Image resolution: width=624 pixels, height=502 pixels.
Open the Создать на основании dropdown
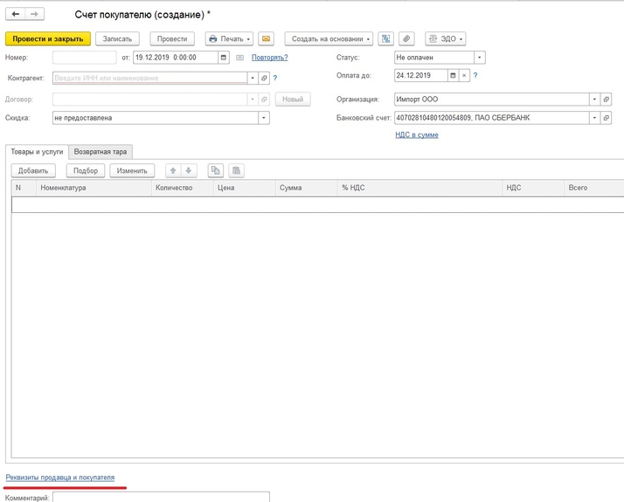tap(329, 38)
